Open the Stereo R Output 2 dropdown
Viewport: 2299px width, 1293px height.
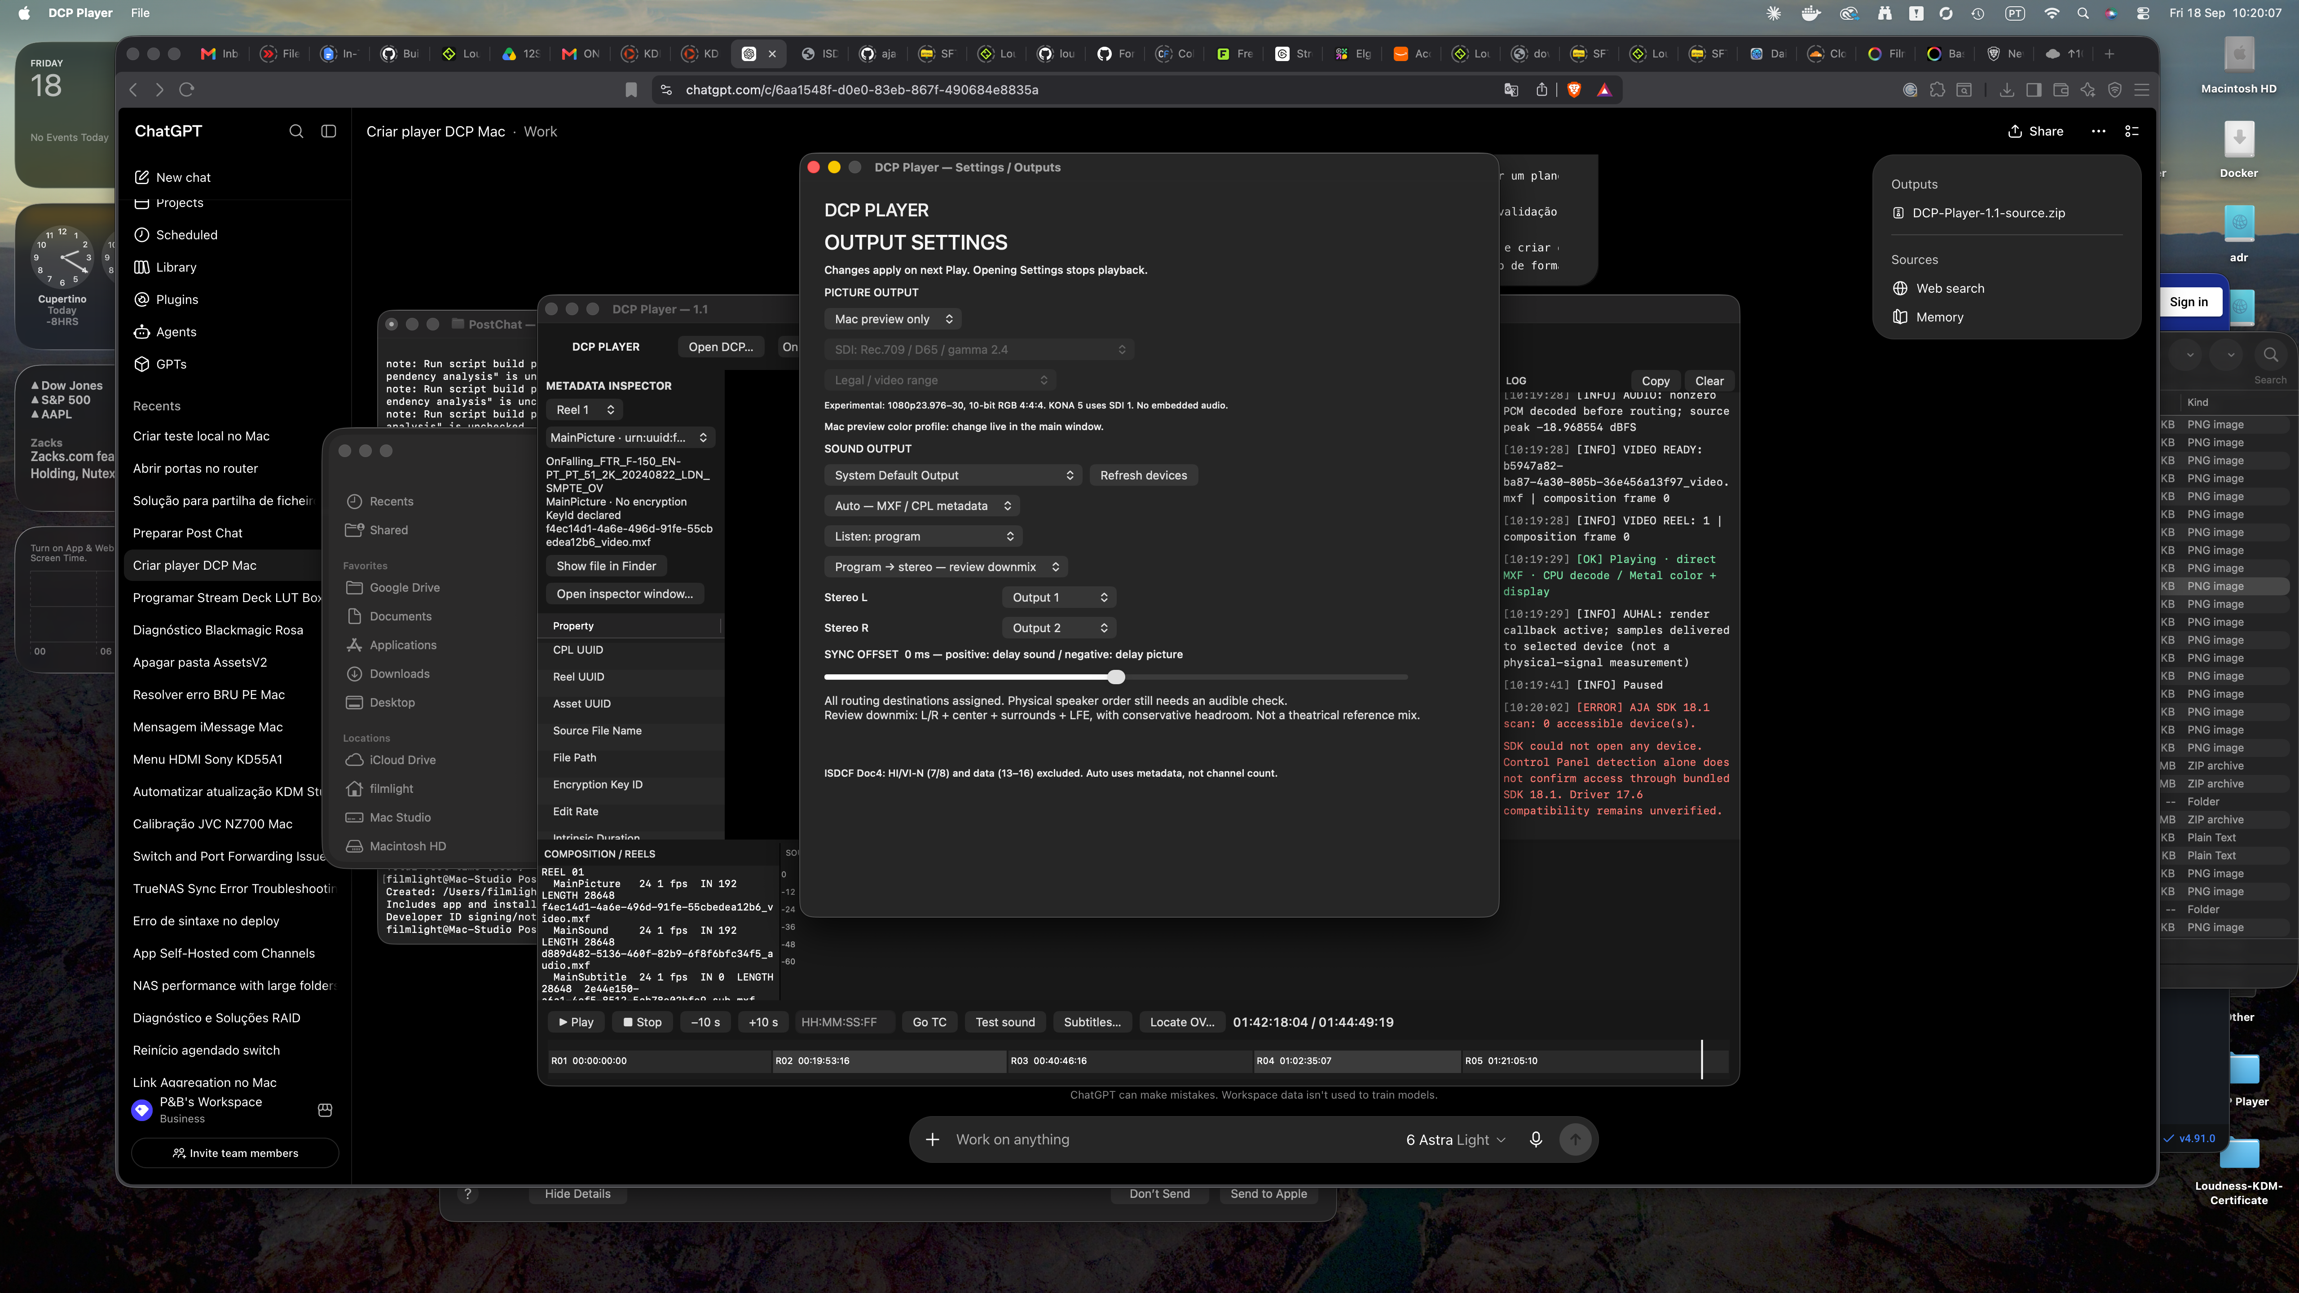tap(1059, 627)
